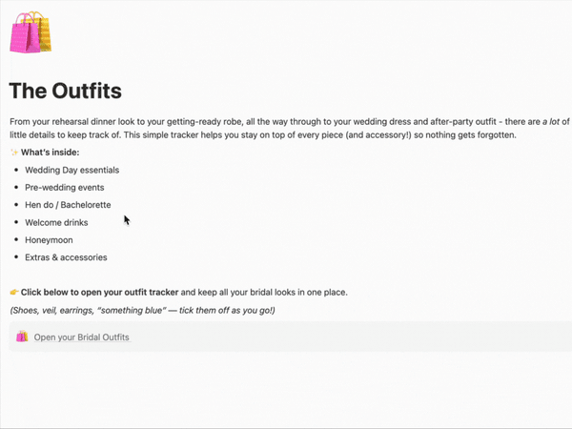Screen dimensions: 572x429
Task: Select the Pre-wedding events list item
Action: pos(65,188)
